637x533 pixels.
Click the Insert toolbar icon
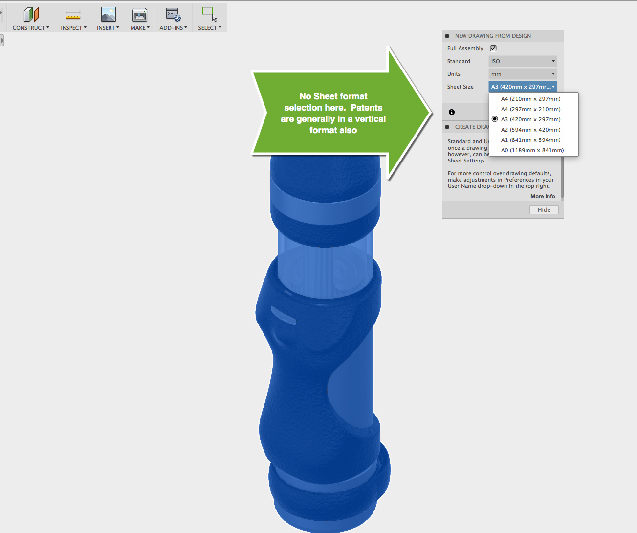[x=107, y=15]
